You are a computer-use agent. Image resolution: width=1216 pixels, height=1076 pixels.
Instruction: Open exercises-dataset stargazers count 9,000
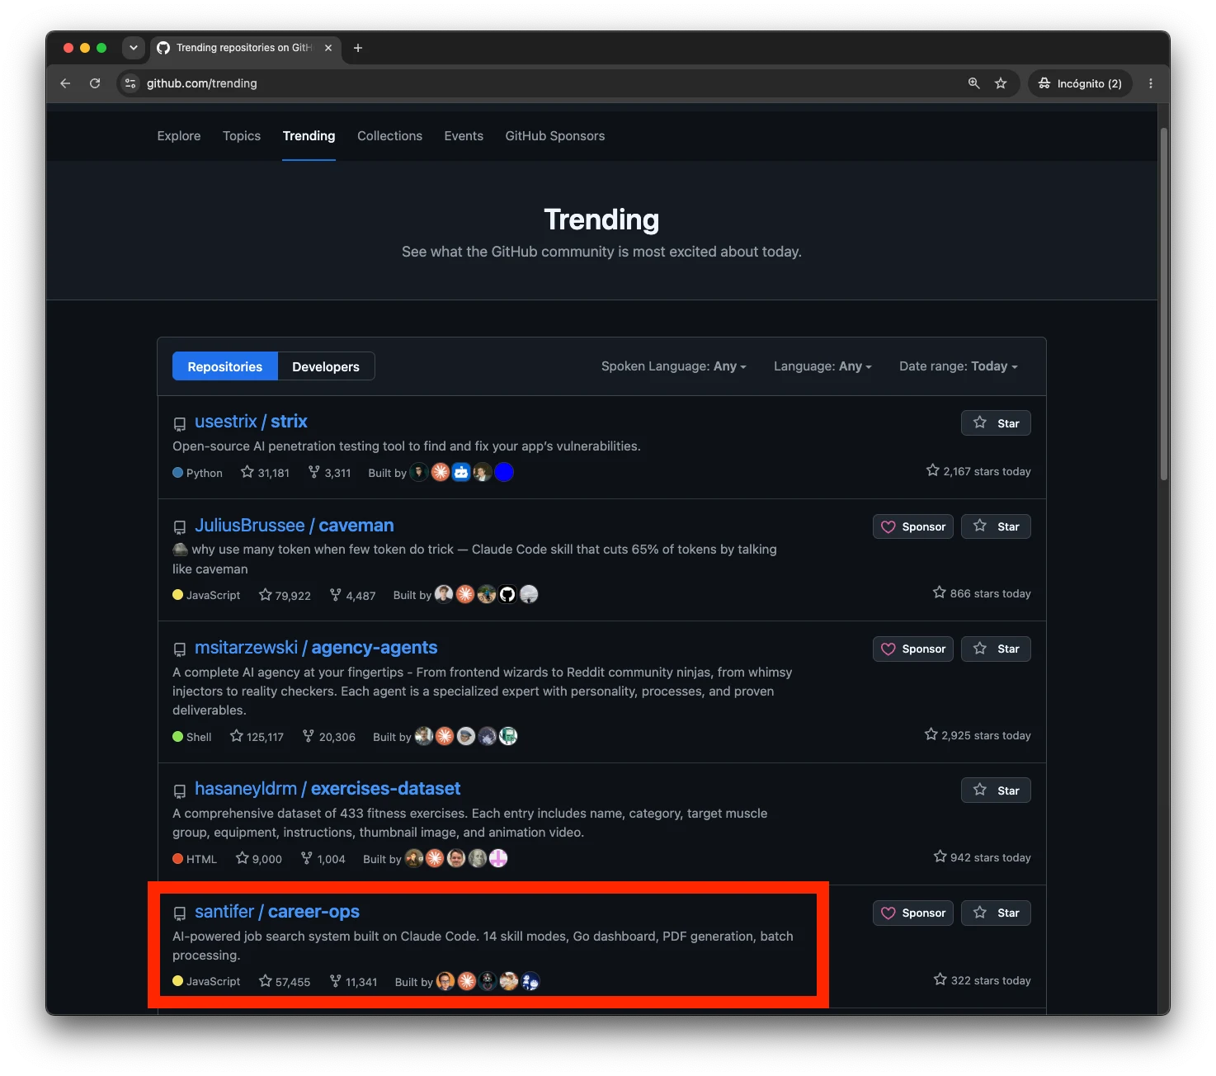(x=258, y=859)
